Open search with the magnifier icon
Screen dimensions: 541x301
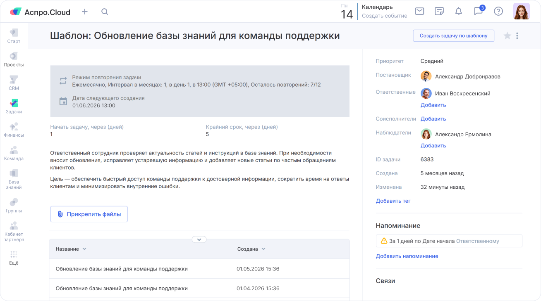(105, 12)
